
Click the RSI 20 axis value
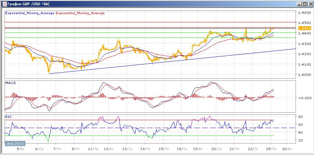point(301,140)
